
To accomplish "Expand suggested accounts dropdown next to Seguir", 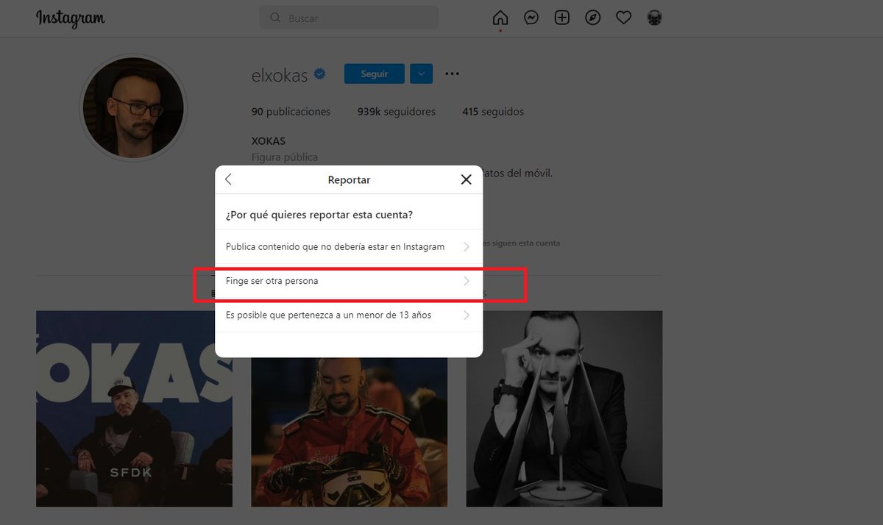I will [421, 74].
